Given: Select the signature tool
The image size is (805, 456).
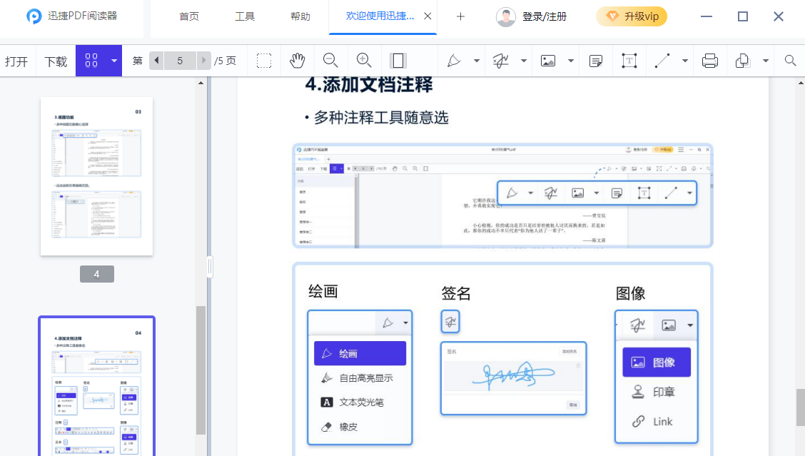Looking at the screenshot, I should (x=500, y=61).
